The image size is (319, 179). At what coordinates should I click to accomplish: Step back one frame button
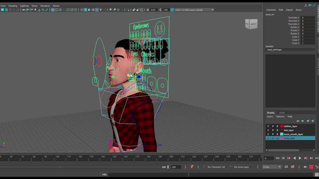coord(283,158)
